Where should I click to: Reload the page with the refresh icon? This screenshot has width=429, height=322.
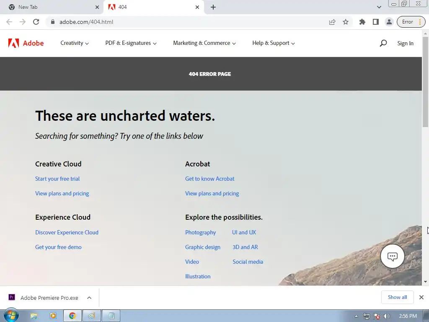coord(36,22)
